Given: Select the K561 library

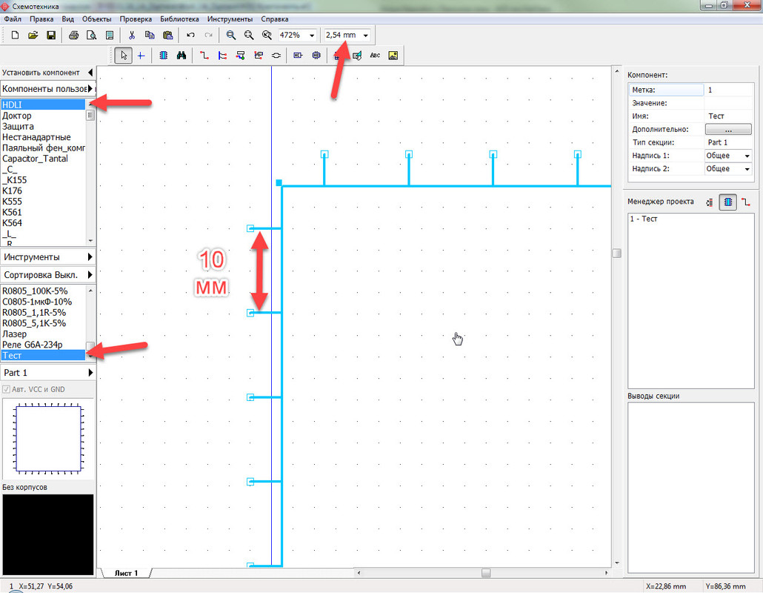Looking at the screenshot, I should click(43, 212).
